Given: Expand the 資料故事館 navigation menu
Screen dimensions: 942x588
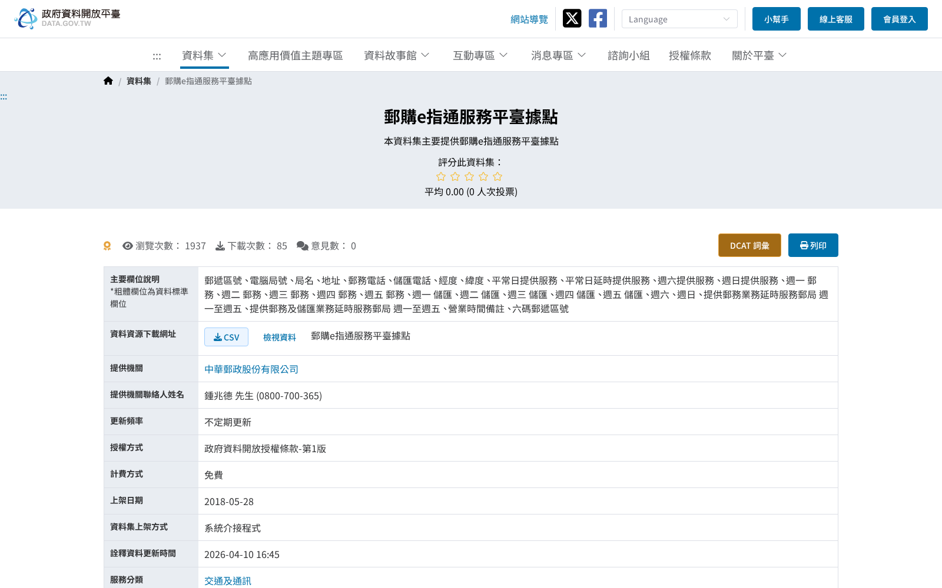Looking at the screenshot, I should click(x=397, y=55).
